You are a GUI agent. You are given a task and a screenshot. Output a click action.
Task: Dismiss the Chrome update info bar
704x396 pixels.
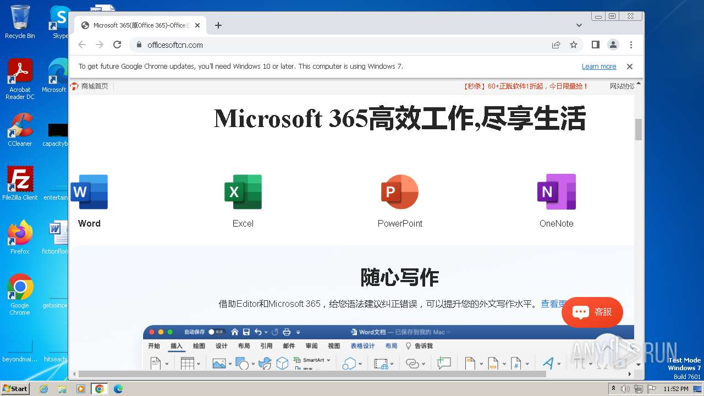[630, 67]
